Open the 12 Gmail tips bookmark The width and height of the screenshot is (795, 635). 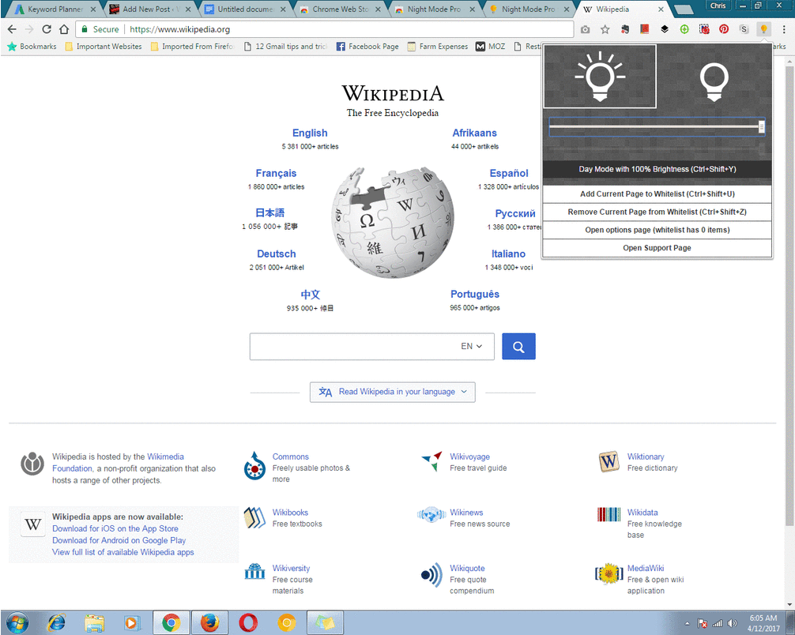click(x=285, y=46)
